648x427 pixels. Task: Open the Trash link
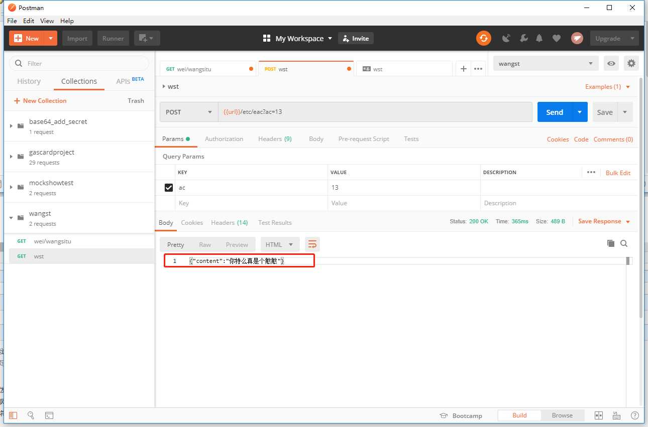(136, 101)
